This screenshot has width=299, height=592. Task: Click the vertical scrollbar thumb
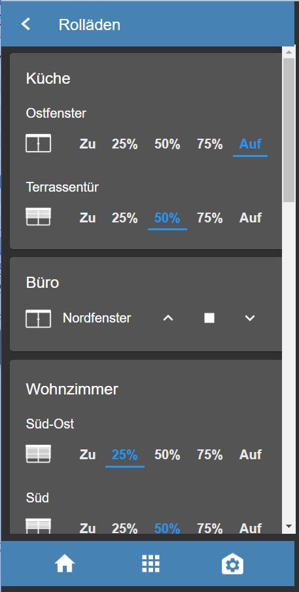(289, 130)
